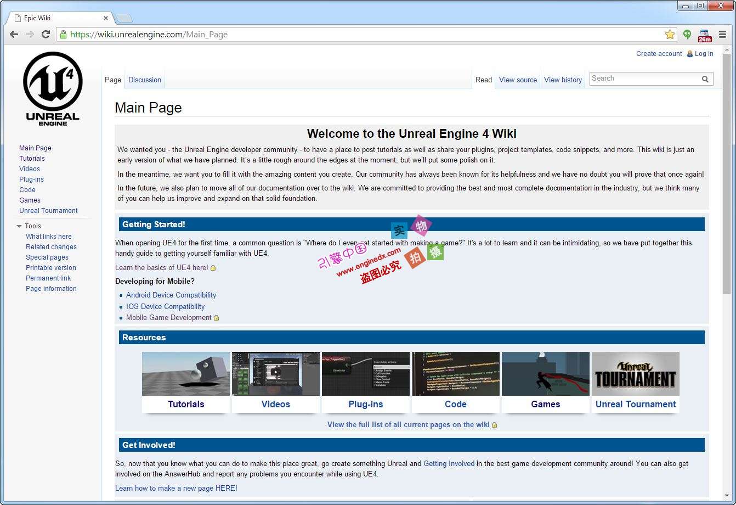Open Special pages link
This screenshot has width=736, height=505.
click(47, 257)
